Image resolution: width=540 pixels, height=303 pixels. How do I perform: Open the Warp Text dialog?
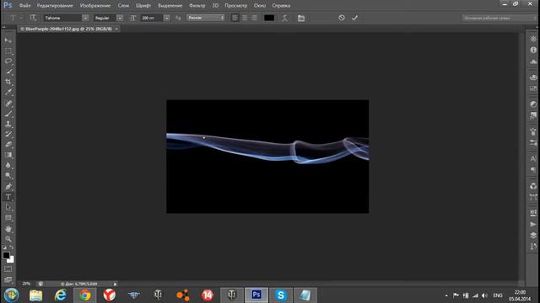point(285,18)
